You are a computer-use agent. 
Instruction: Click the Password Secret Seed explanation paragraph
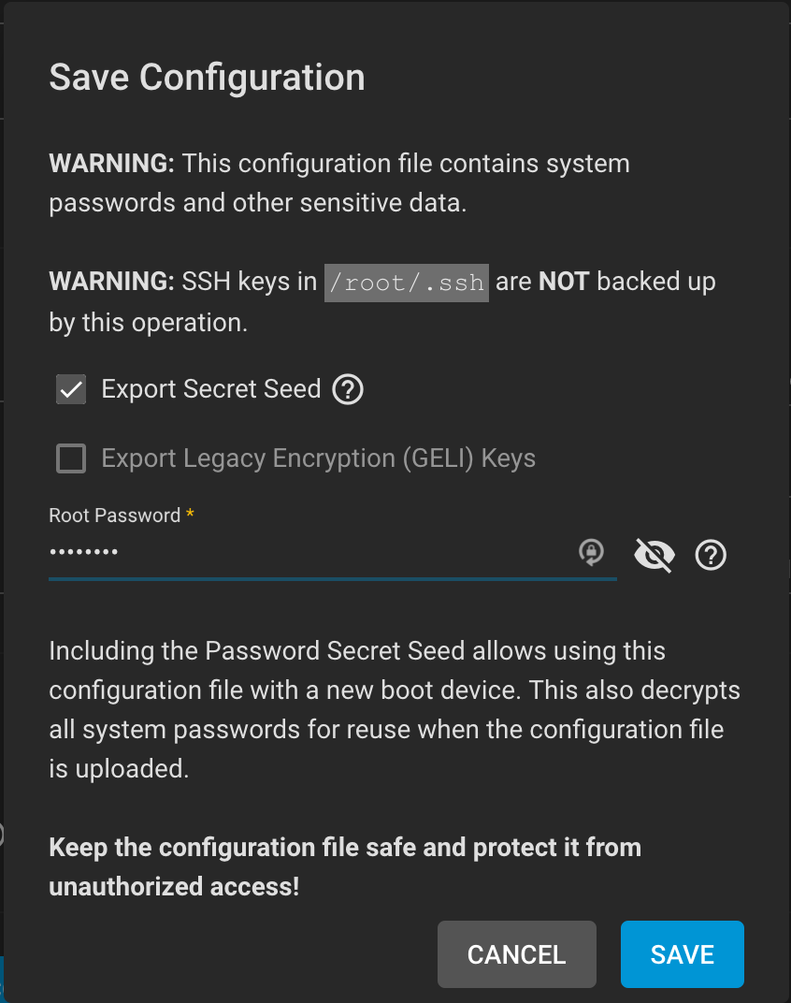click(x=395, y=709)
